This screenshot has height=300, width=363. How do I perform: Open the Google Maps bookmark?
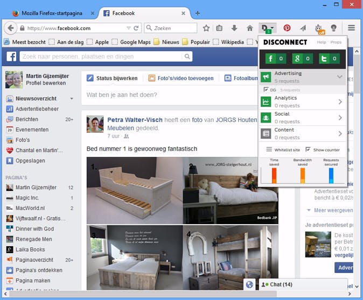coord(131,42)
